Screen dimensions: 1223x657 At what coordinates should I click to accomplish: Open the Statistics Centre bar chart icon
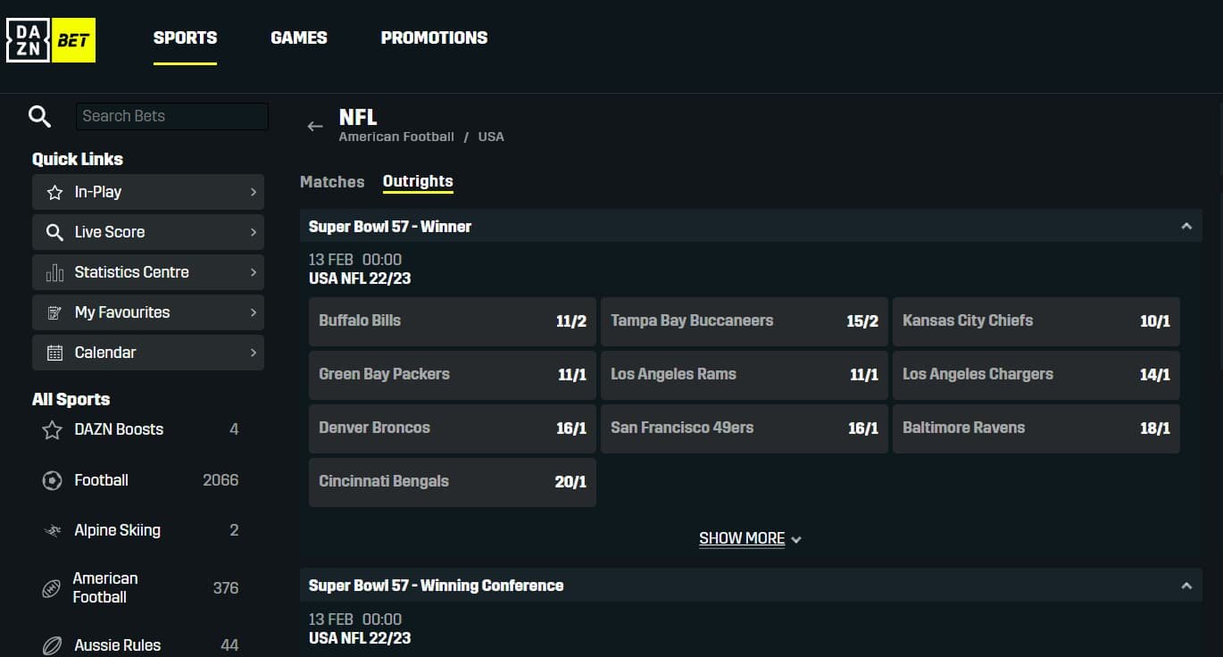(53, 272)
